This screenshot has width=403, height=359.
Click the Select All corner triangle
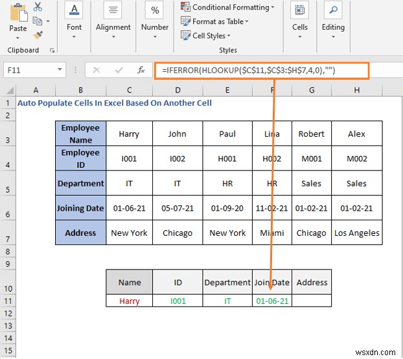pos(10,91)
